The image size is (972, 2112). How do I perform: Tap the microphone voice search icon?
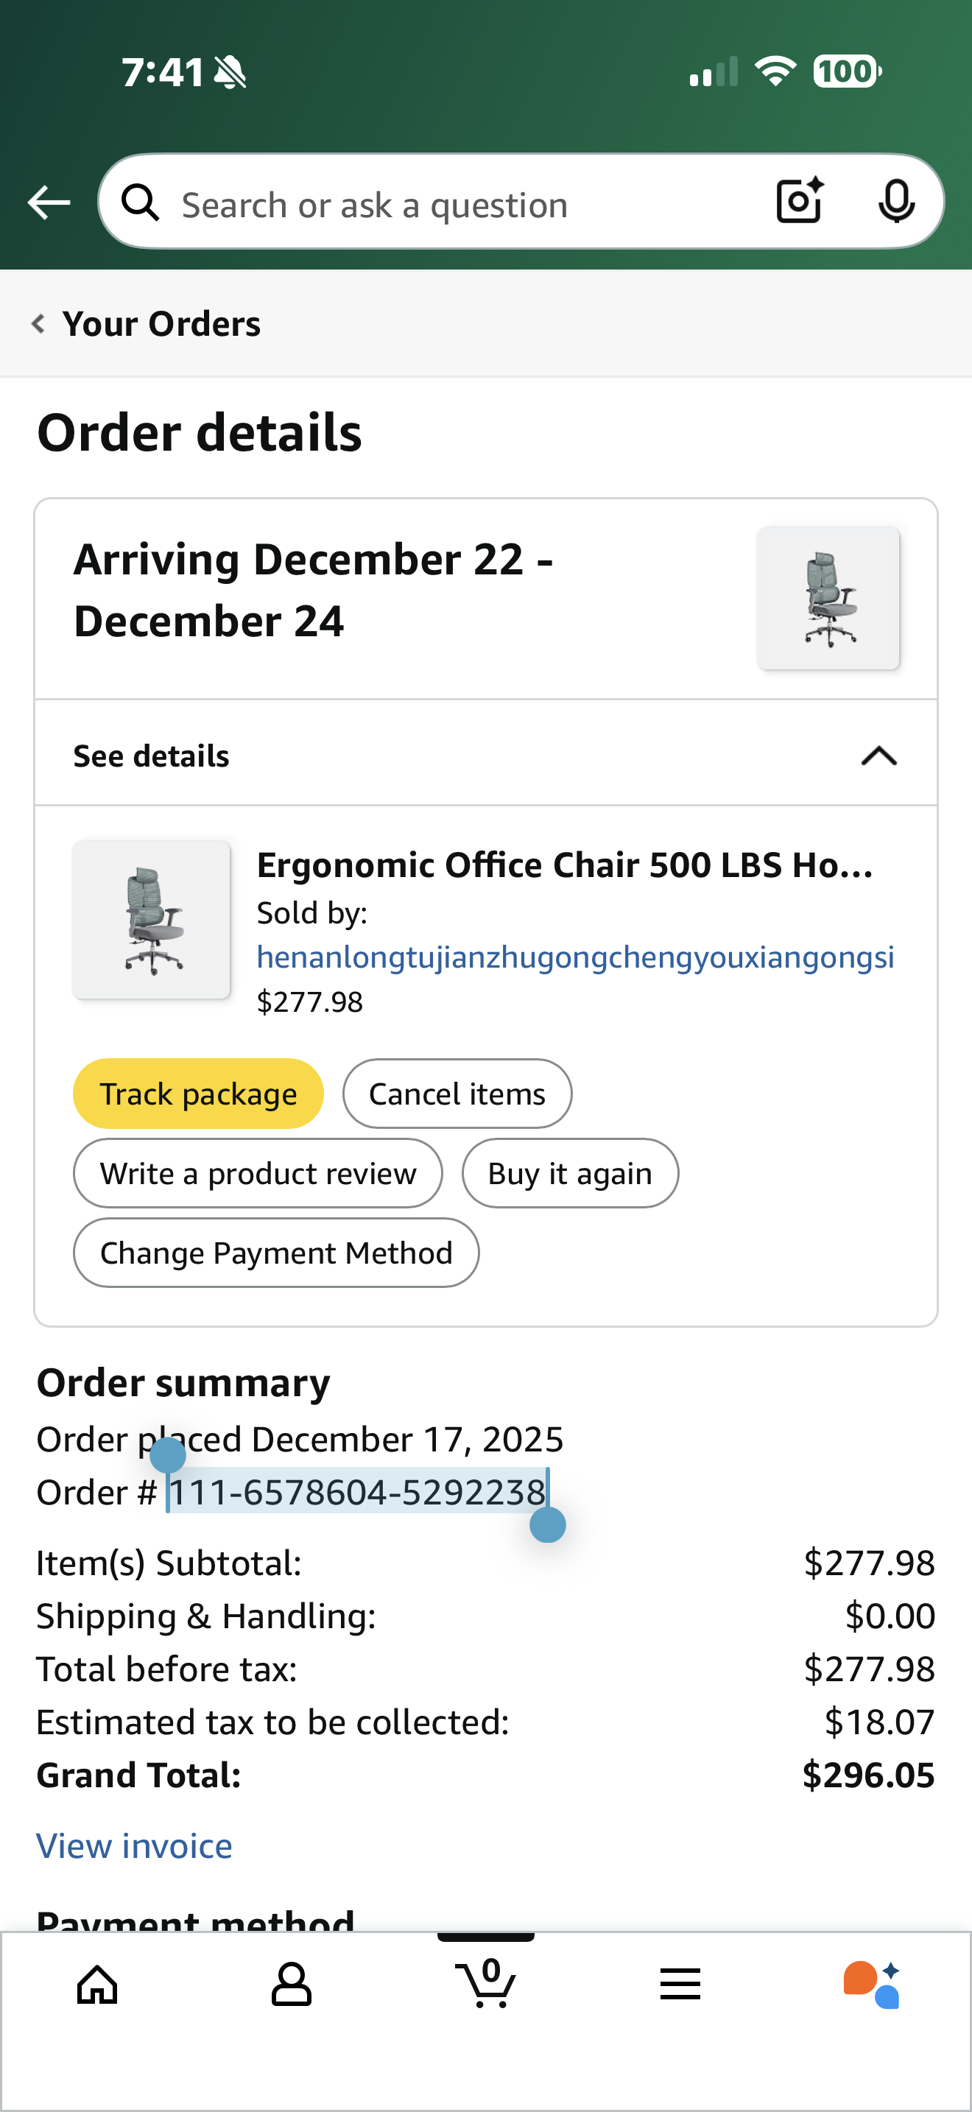[x=895, y=202]
